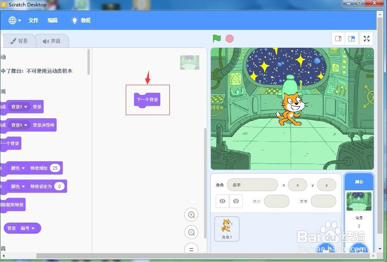Click the horizontal scrollbar left arrow

(x=4, y=256)
